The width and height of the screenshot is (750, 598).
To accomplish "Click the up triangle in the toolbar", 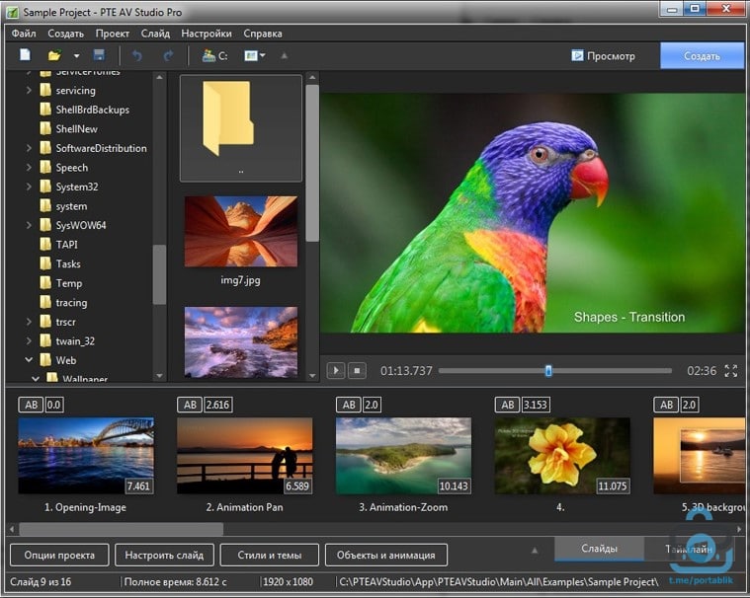I will click(x=285, y=56).
